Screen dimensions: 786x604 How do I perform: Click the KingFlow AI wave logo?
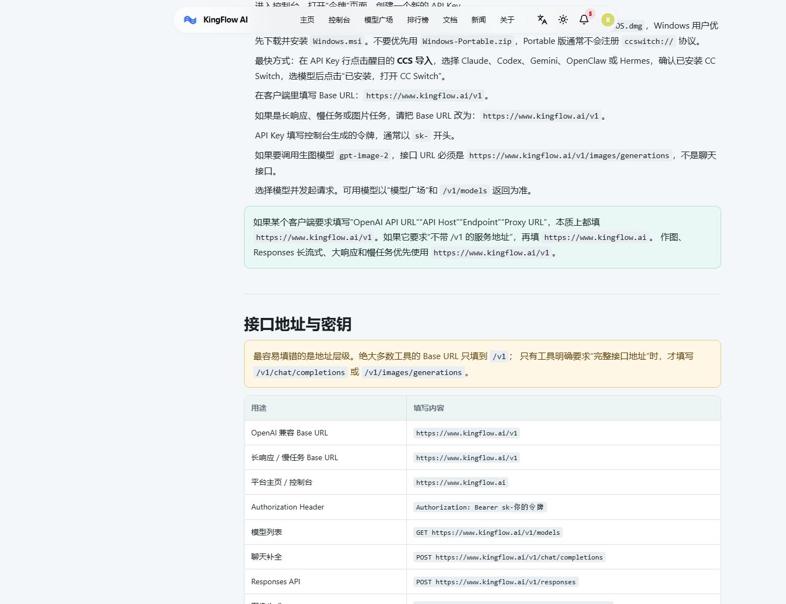coord(190,20)
